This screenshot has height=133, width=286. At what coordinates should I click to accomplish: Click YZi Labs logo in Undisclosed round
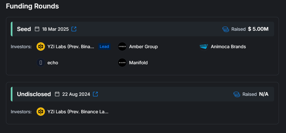[41, 112]
